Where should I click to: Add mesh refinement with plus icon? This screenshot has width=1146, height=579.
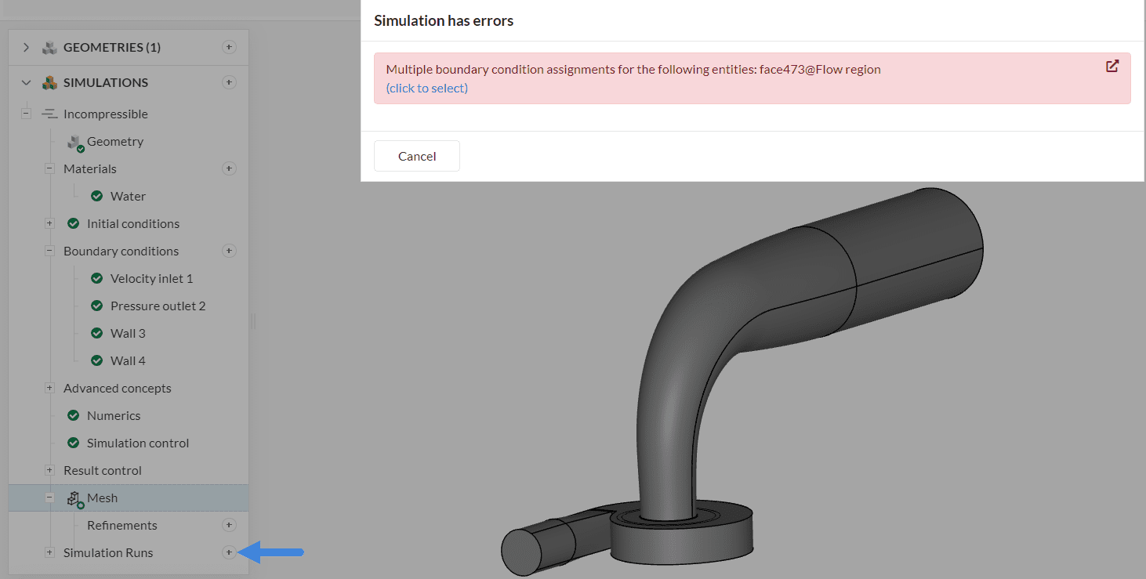point(229,525)
